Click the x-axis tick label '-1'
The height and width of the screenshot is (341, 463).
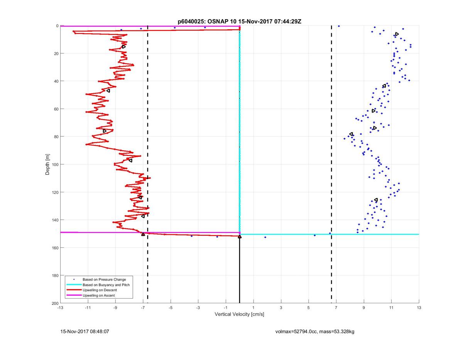(226, 308)
